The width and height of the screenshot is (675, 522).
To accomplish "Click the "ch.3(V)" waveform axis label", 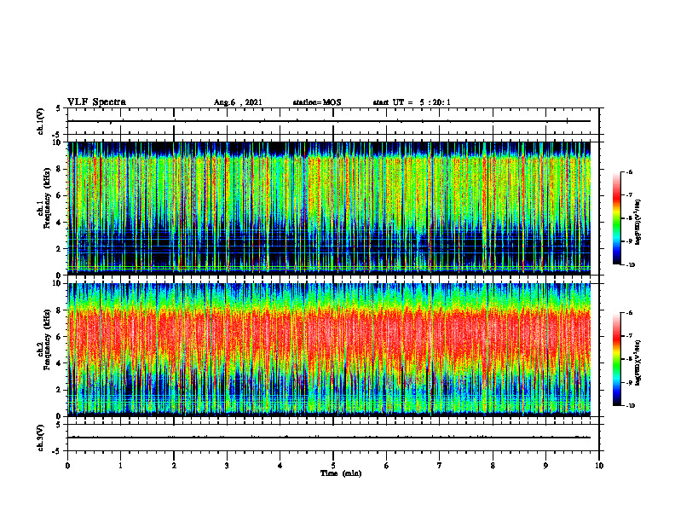I will pos(41,438).
